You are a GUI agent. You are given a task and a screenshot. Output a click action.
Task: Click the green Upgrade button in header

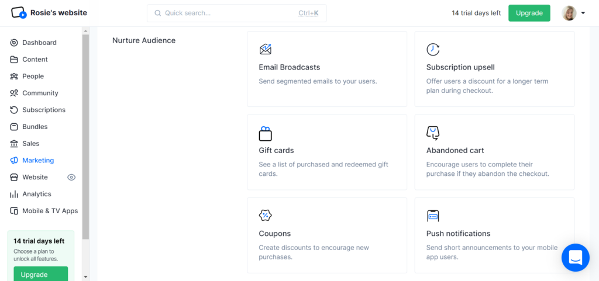529,13
